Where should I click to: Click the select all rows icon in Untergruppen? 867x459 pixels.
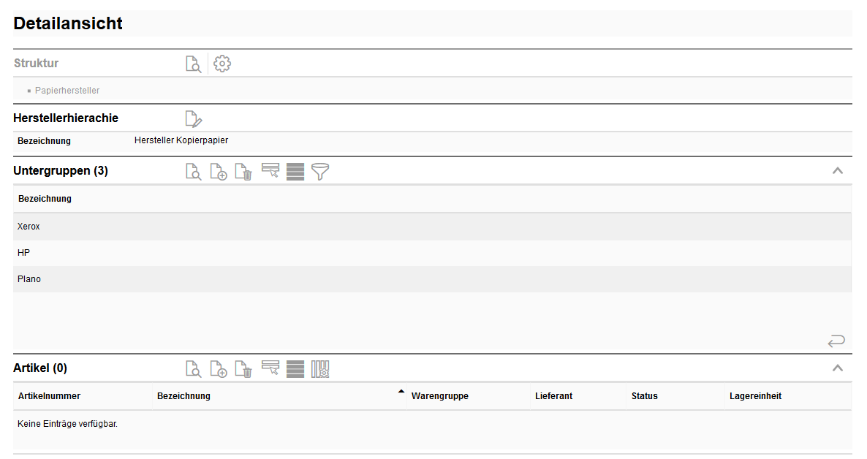(295, 172)
